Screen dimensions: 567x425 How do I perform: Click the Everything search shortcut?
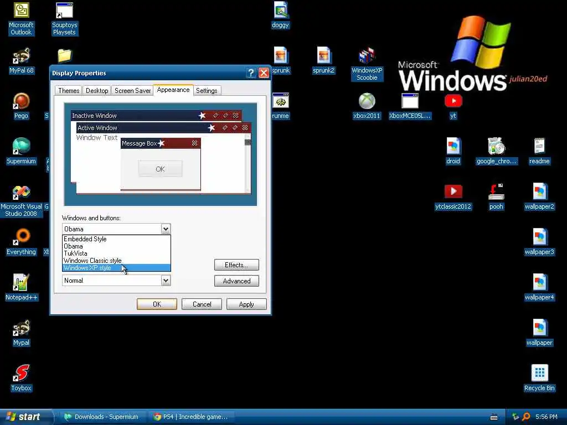click(x=21, y=242)
